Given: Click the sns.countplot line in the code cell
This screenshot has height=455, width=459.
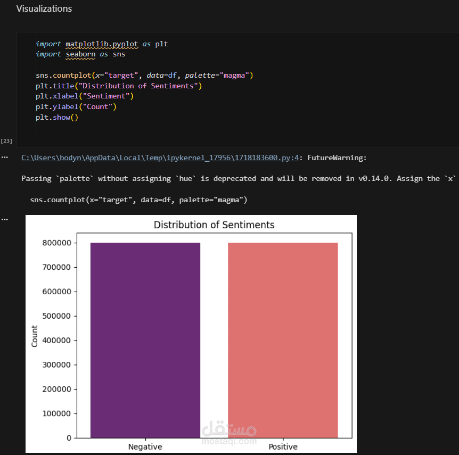Looking at the screenshot, I should tap(144, 75).
